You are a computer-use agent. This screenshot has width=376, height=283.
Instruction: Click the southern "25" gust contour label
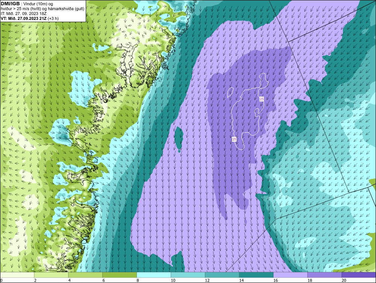(x=234, y=139)
